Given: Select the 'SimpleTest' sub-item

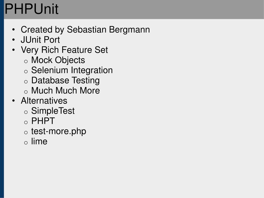Looking at the screenshot, I should pos(53,111).
